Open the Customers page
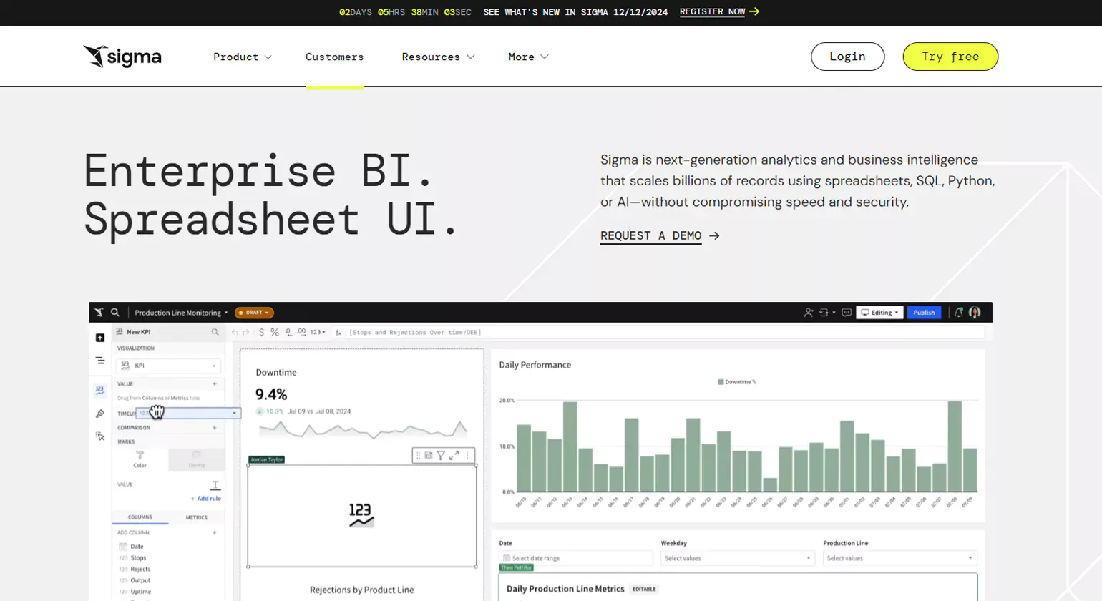1102x601 pixels. point(334,57)
